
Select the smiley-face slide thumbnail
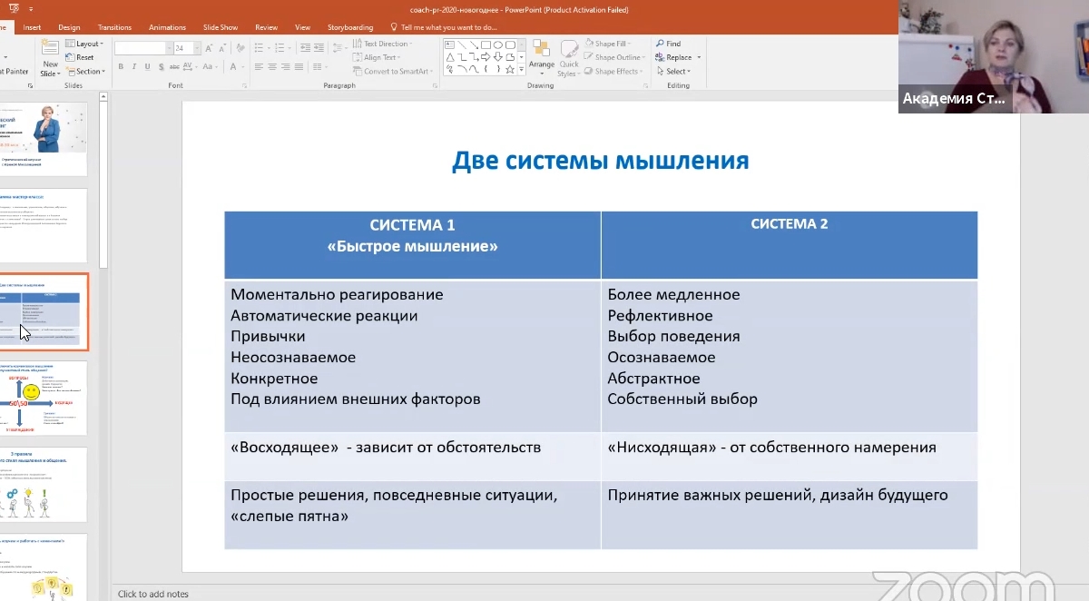pyautogui.click(x=45, y=398)
